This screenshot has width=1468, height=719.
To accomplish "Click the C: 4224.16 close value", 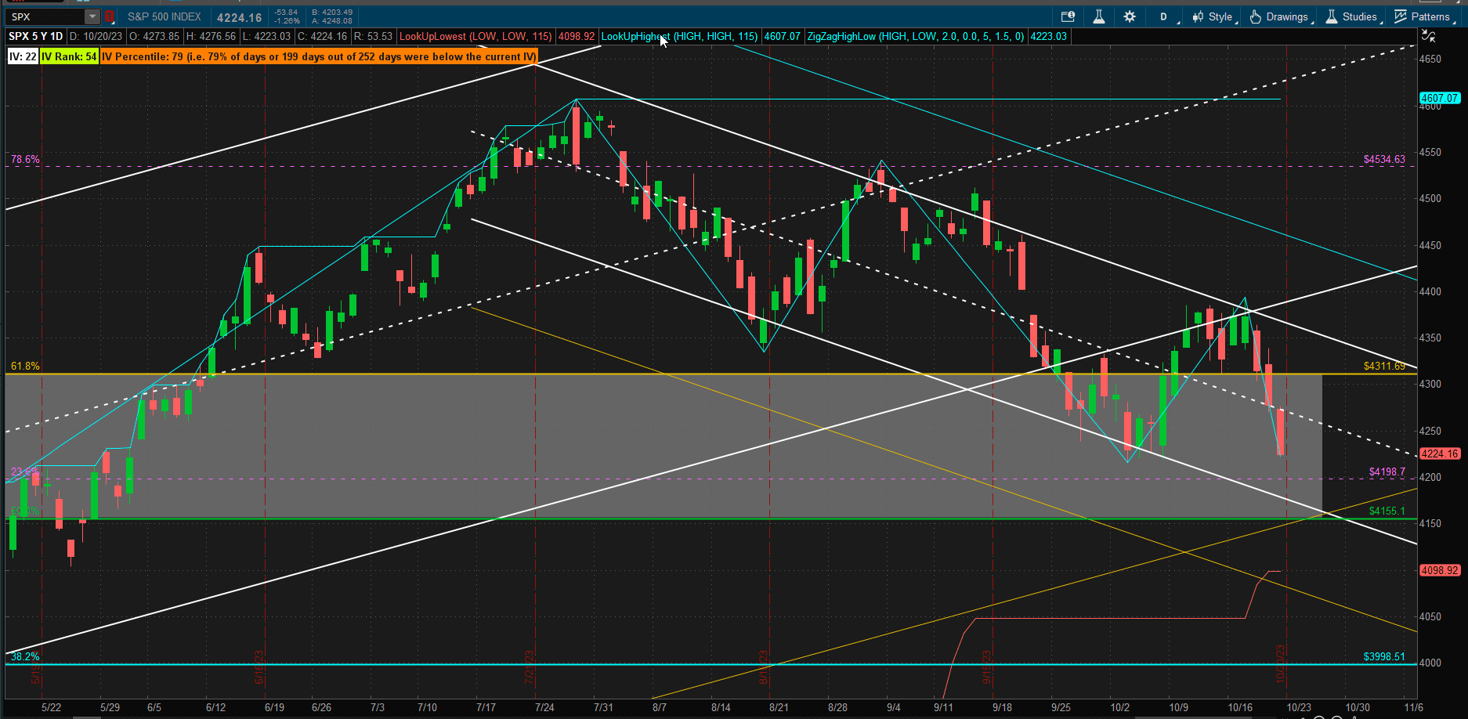I will [322, 36].
